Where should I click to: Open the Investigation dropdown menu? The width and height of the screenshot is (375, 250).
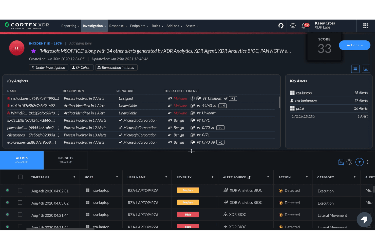[x=94, y=26]
